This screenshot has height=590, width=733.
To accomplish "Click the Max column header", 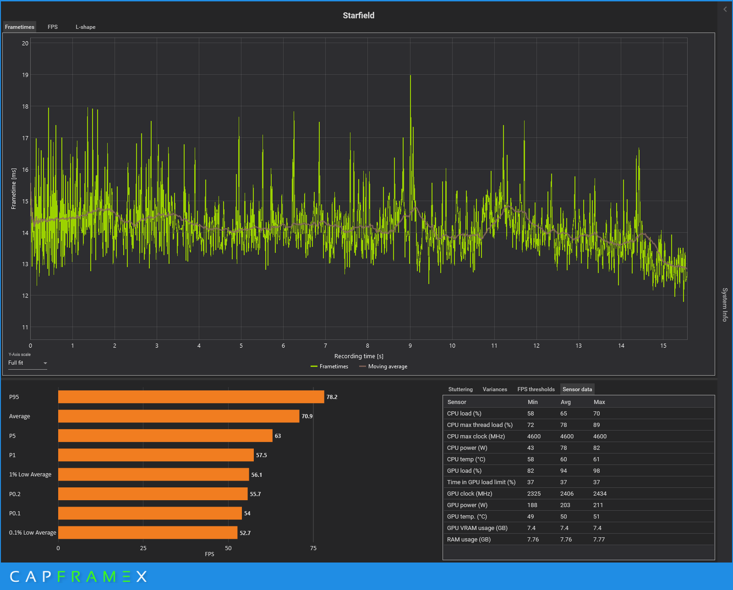I will pos(599,402).
